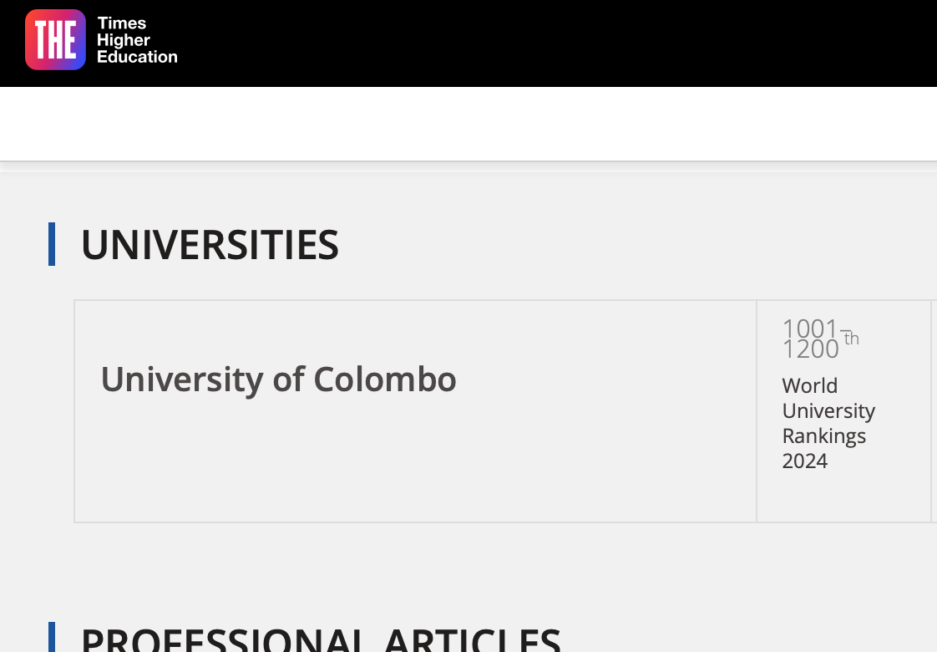Click the blue bar beside UNIVERSITIES
Image resolution: width=937 pixels, height=652 pixels.
[52, 244]
